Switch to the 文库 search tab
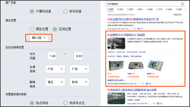190x107 pixels. click(159, 9)
